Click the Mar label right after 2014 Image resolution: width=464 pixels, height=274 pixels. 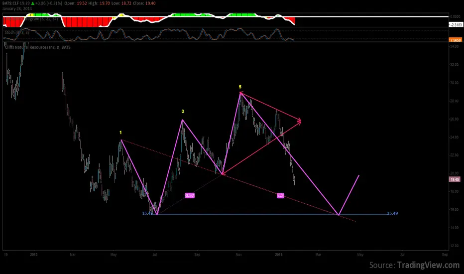(318, 255)
